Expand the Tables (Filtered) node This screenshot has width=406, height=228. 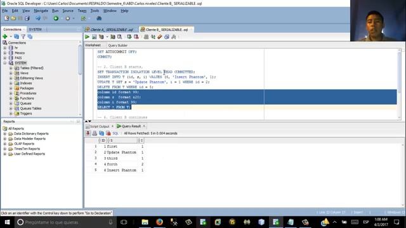pos(11,68)
